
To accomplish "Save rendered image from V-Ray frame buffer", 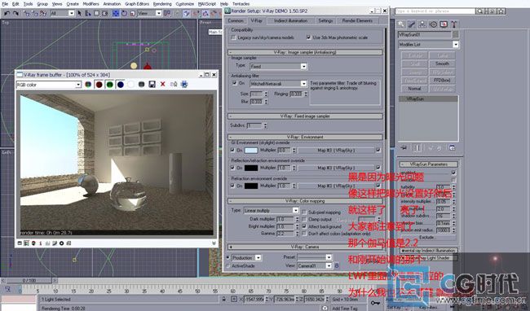I will [x=152, y=85].
